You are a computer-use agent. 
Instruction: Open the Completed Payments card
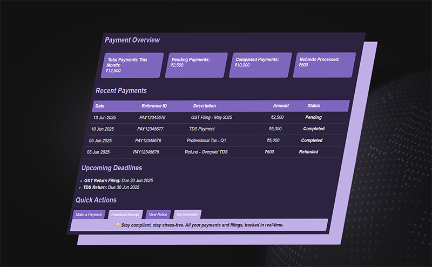click(x=260, y=65)
